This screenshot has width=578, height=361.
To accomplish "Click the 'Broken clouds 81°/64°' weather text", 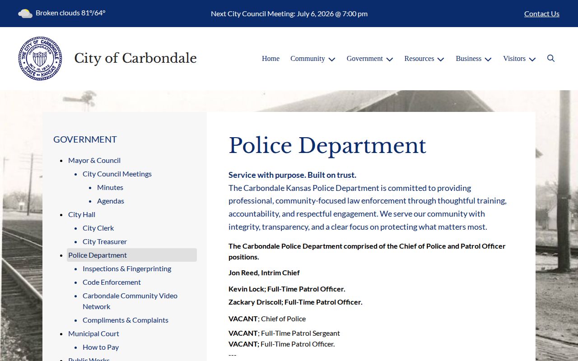I will point(70,13).
